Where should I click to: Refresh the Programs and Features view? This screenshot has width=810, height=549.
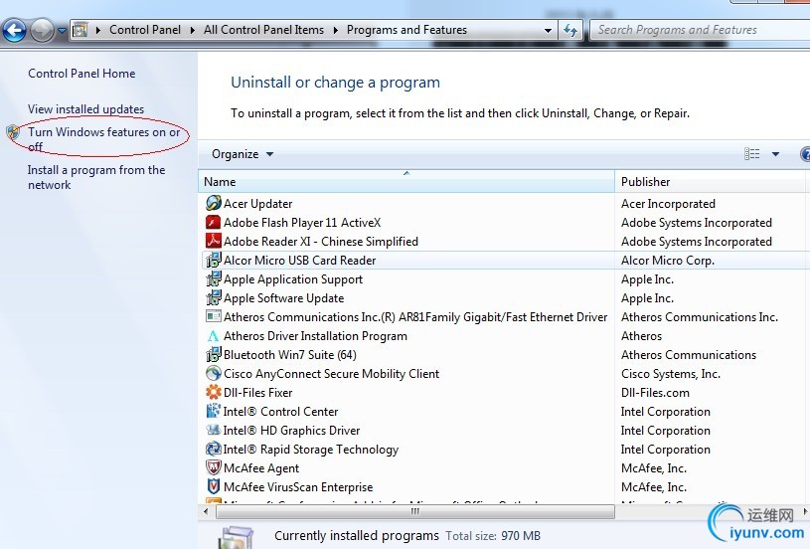tap(570, 30)
